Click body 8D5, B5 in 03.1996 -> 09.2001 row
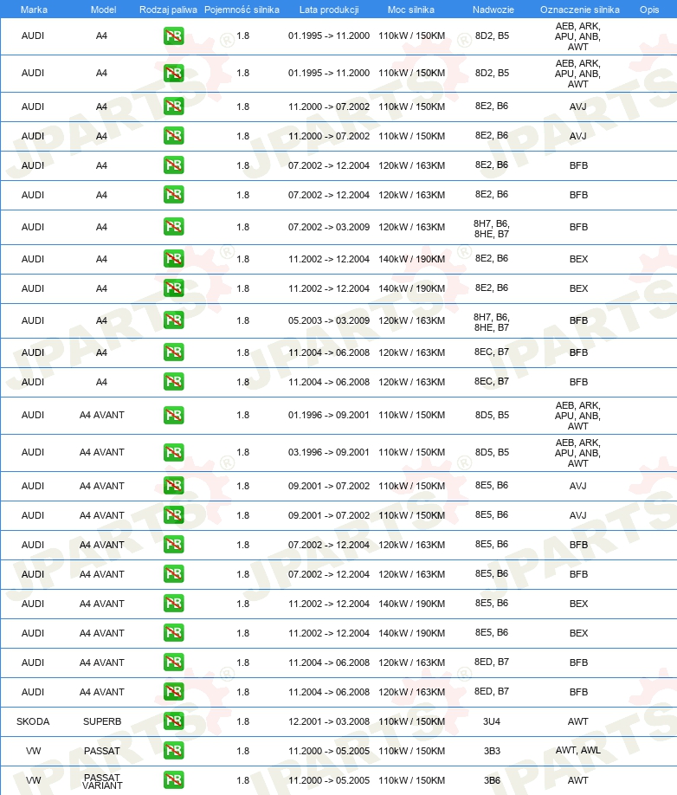Viewport: 677px width, 795px height. point(492,452)
